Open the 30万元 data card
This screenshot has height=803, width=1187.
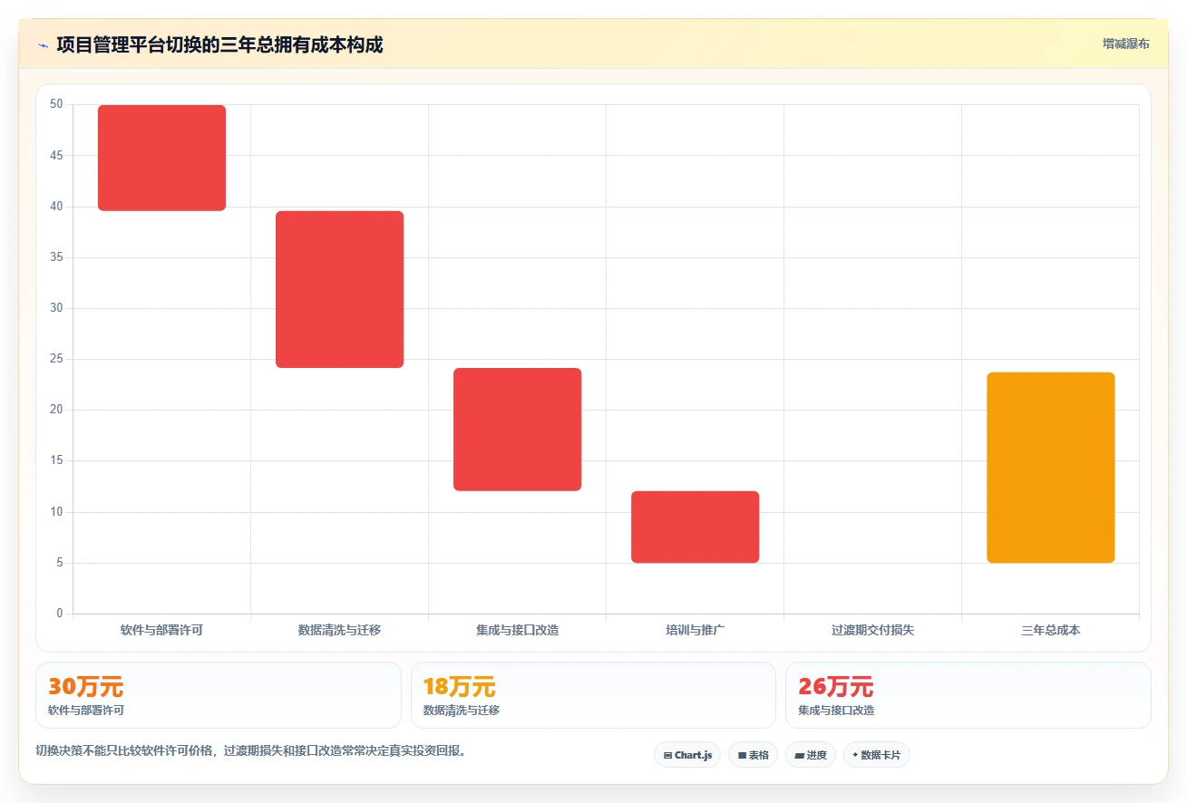point(218,695)
